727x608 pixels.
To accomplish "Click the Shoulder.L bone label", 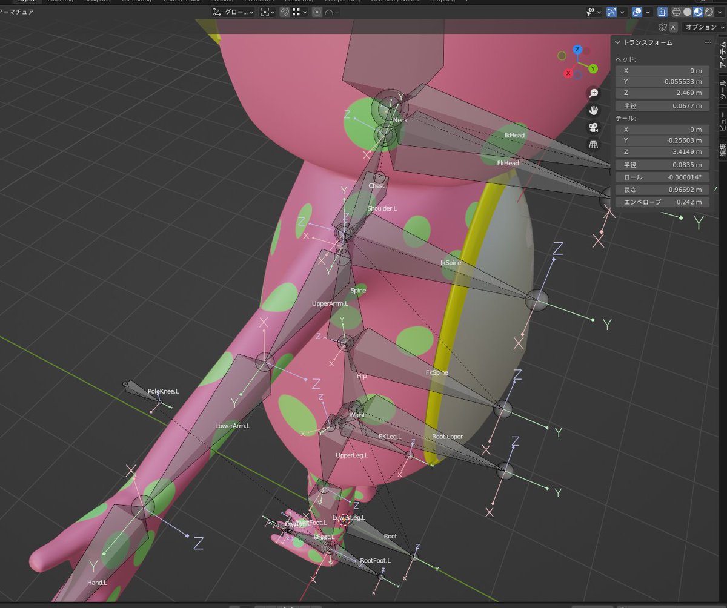I will pyautogui.click(x=382, y=209).
